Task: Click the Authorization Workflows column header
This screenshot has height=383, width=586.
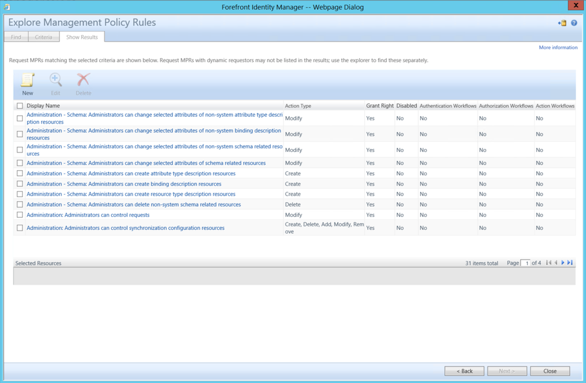Action: pos(506,106)
